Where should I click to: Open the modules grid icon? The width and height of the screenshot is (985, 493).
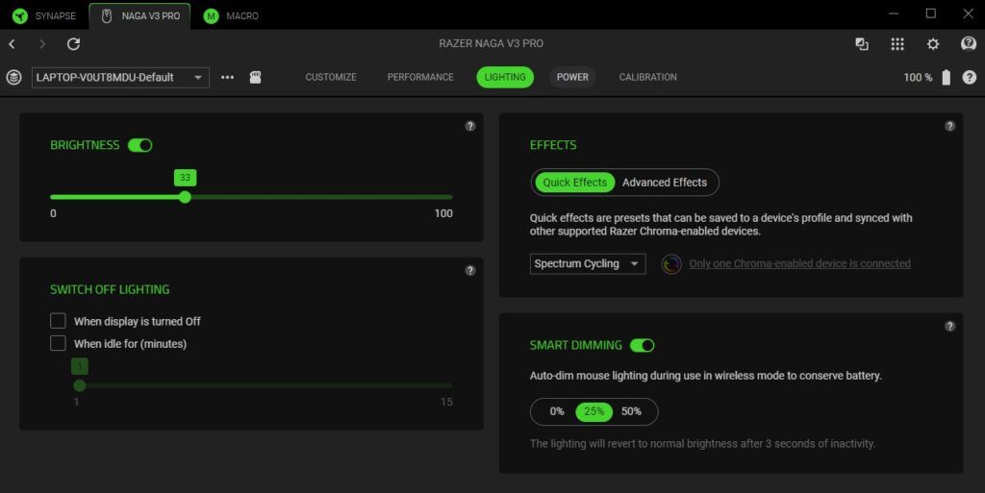[x=897, y=44]
